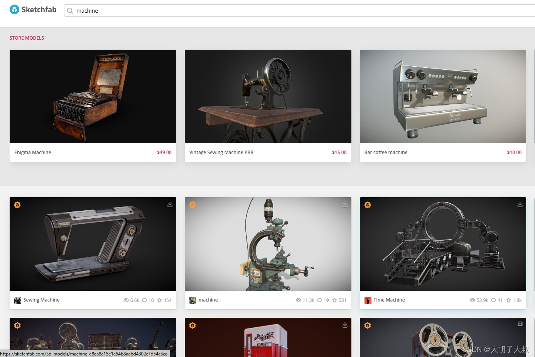Open the STORE MODELS section link
535x357 pixels.
pyautogui.click(x=27, y=38)
